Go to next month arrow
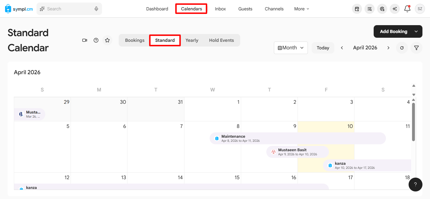 pos(388,48)
